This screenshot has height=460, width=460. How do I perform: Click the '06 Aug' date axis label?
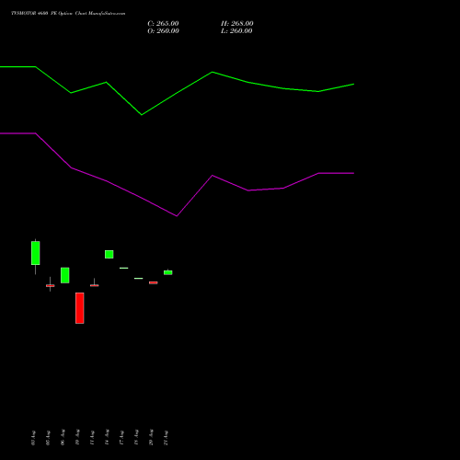(63, 437)
